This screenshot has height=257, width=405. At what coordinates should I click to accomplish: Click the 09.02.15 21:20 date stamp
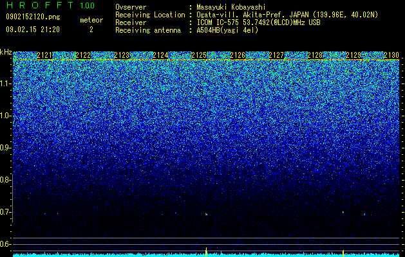click(33, 30)
